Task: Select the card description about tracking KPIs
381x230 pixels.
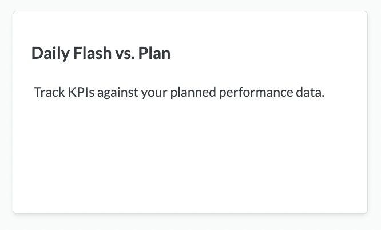Action: [x=179, y=92]
